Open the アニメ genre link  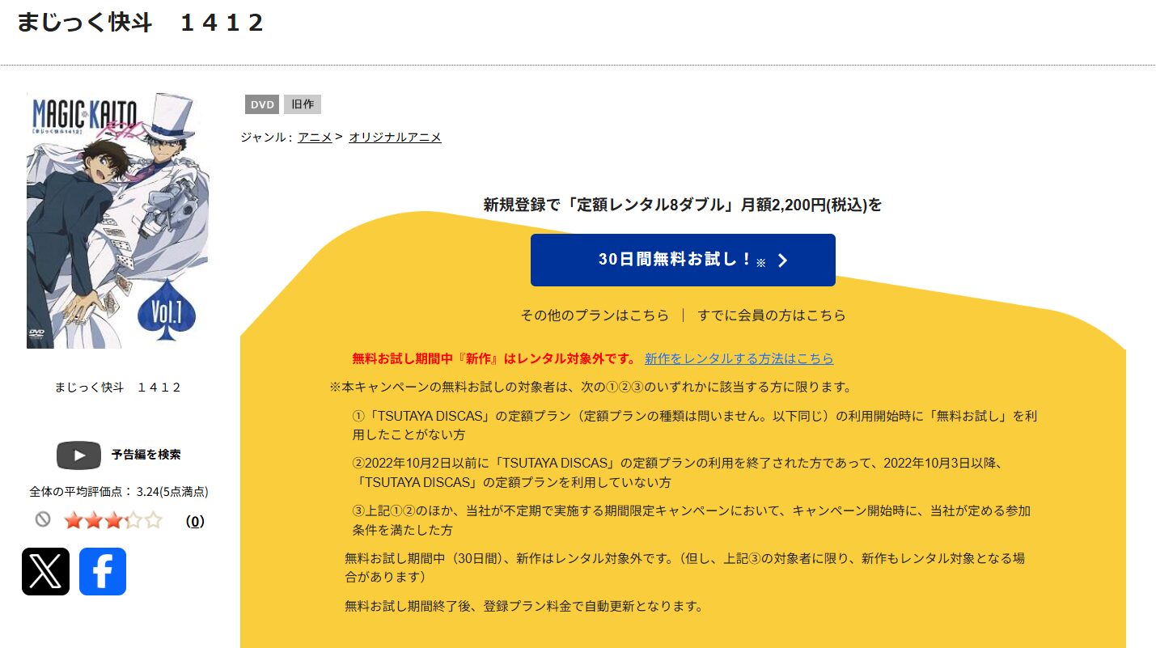click(x=315, y=138)
